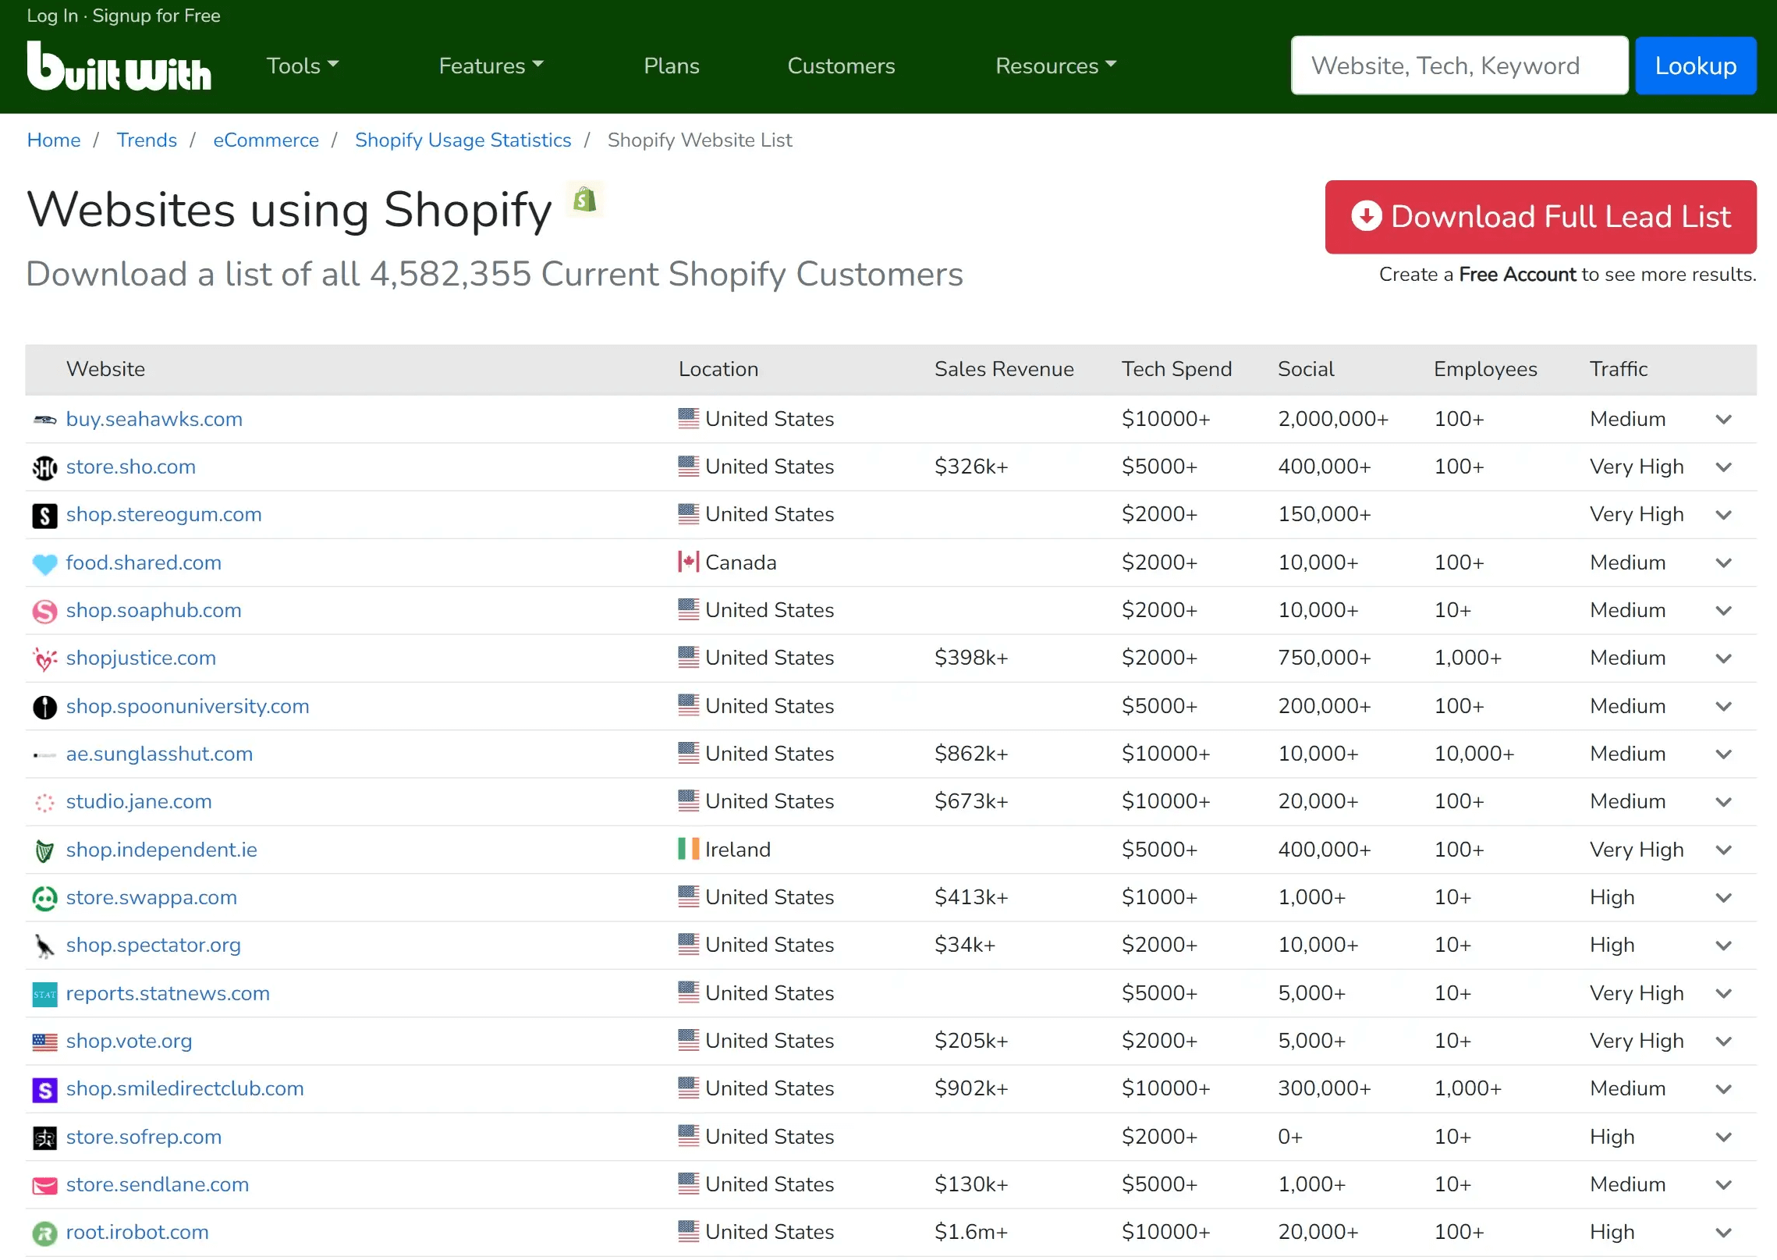Screen dimensions: 1777x1260
Task: Click the 2,000,000+ social value
Action: [x=1333, y=419]
